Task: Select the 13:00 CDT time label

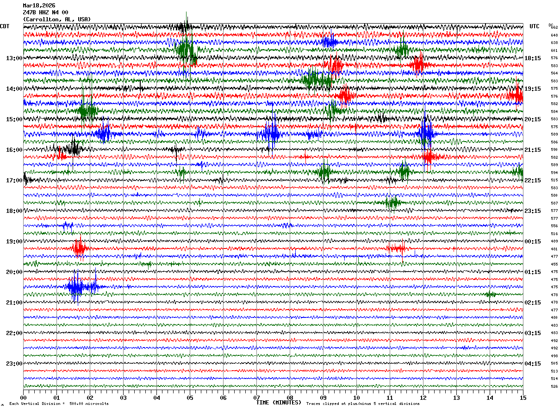Action: [x=14, y=58]
